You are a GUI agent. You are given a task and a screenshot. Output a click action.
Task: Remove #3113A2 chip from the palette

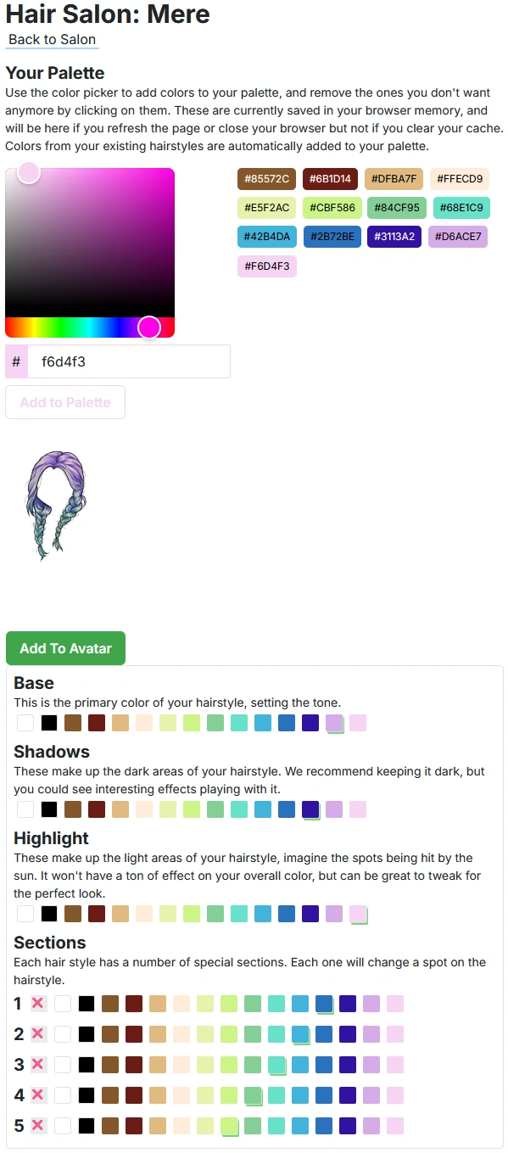coord(394,237)
